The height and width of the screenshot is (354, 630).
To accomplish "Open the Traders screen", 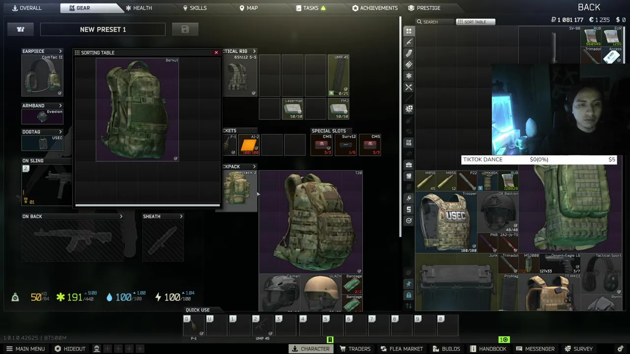I will pyautogui.click(x=355, y=349).
